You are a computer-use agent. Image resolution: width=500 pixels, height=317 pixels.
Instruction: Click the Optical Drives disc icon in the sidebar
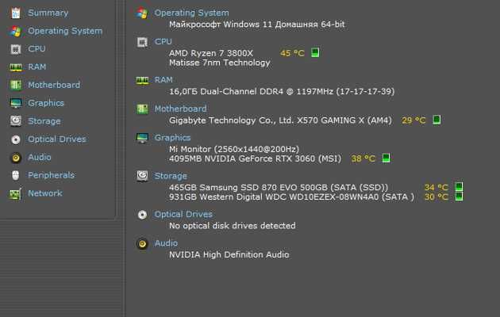(16, 139)
